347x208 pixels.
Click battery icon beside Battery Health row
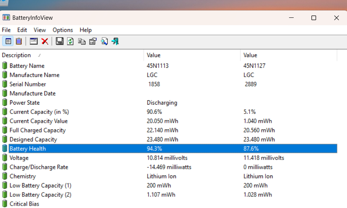point(5,149)
